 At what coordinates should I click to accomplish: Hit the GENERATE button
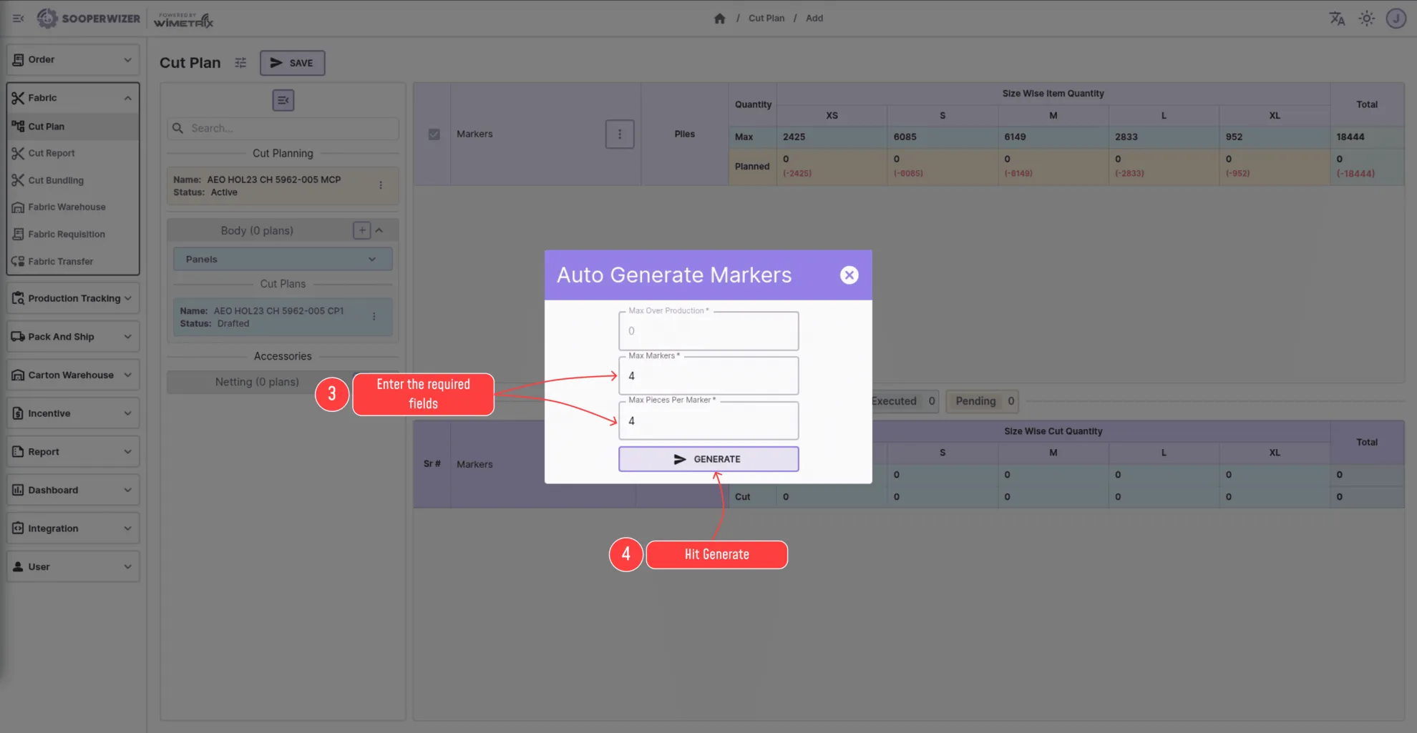tap(708, 459)
